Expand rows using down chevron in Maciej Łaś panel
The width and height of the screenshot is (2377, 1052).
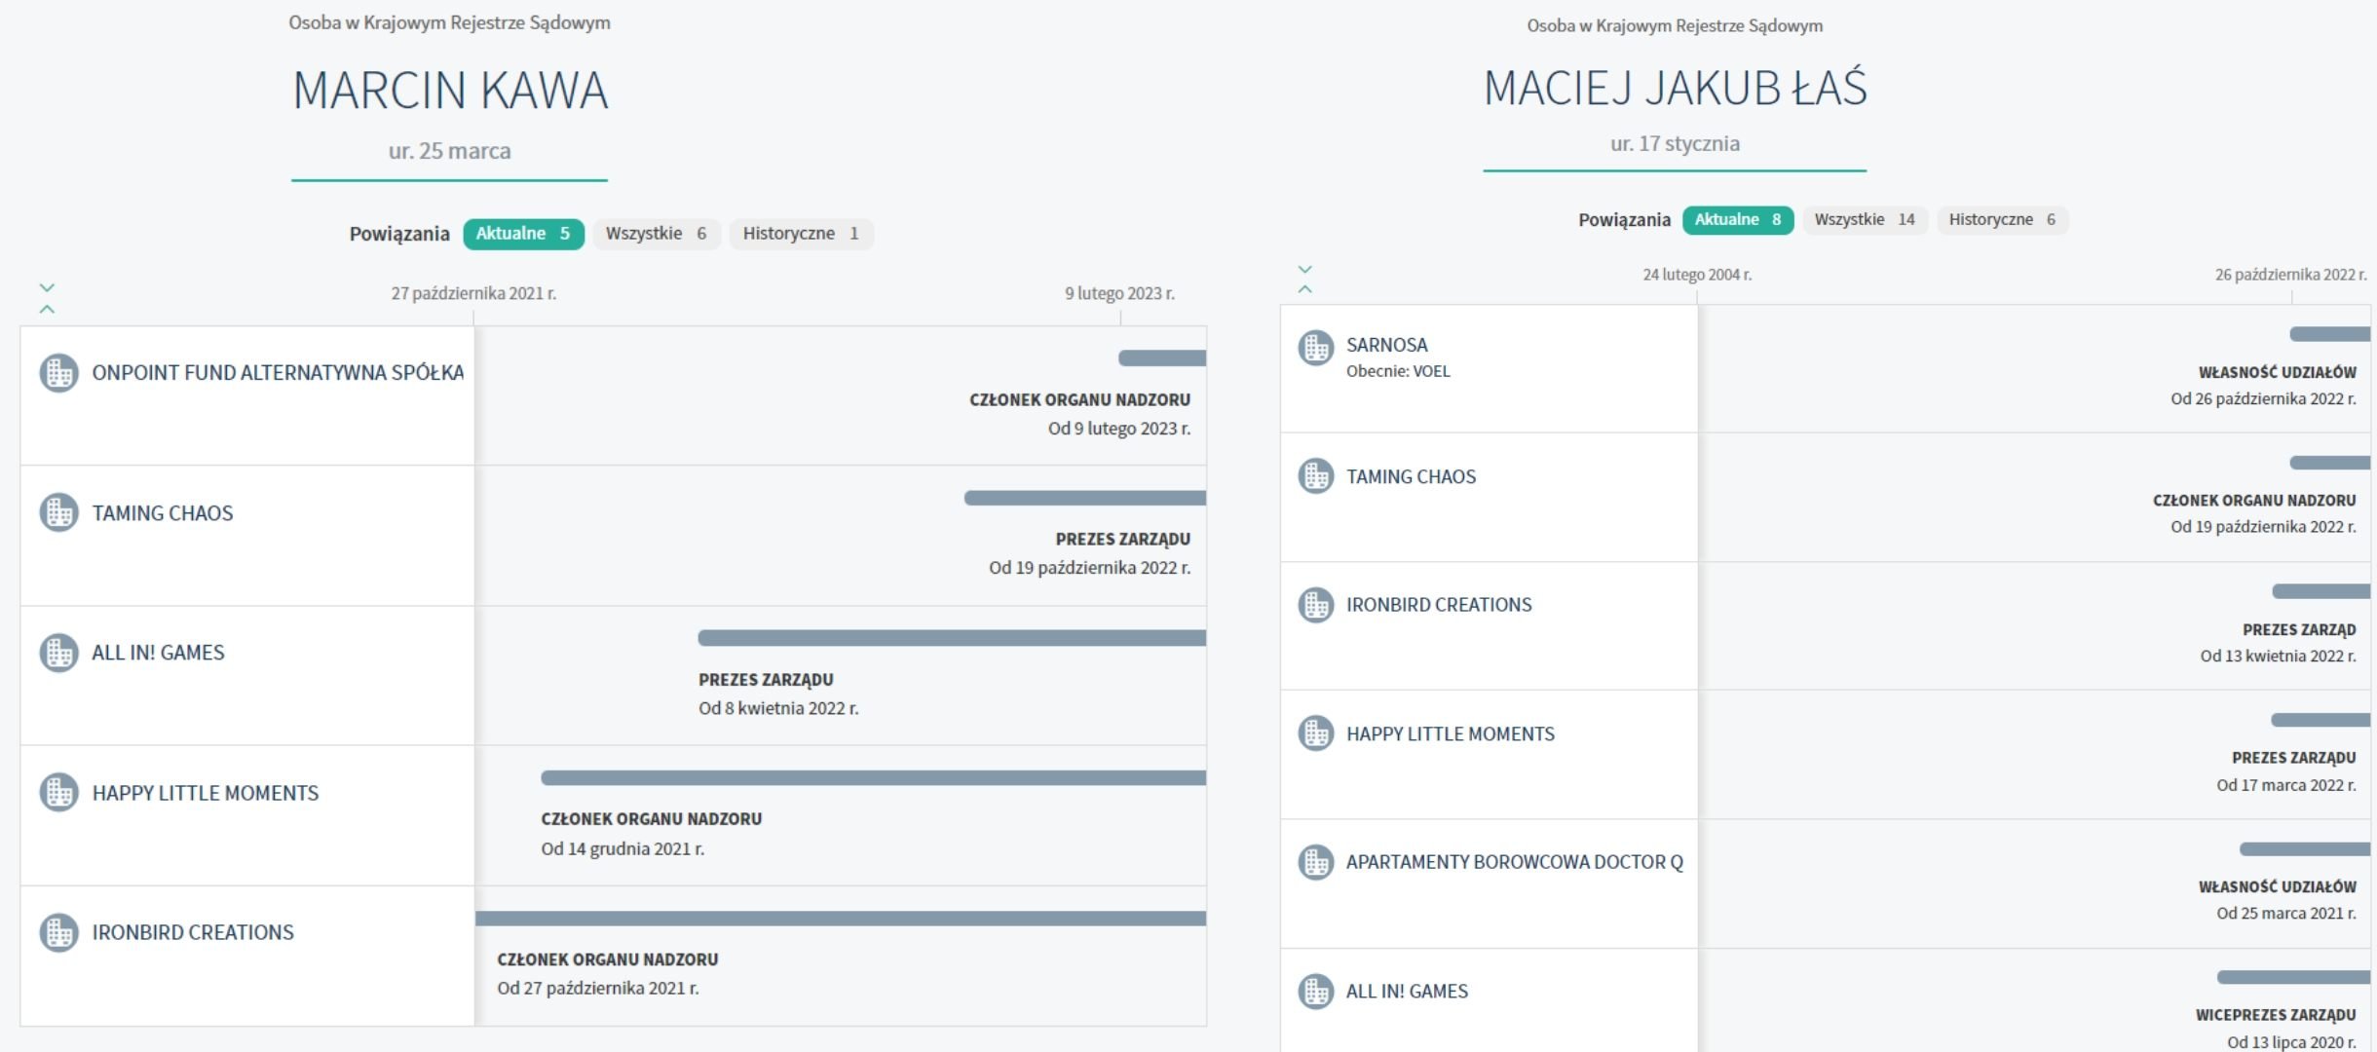pyautogui.click(x=1305, y=269)
